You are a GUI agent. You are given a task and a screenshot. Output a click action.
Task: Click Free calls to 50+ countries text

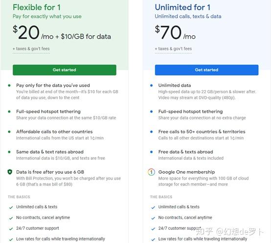[x=202, y=132]
